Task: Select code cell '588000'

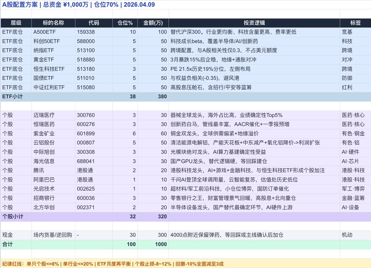Action: click(x=94, y=41)
